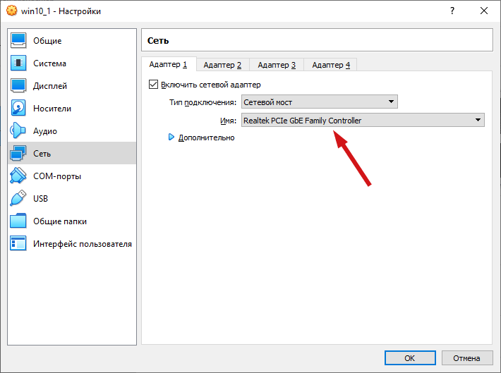
Task: Open the Имя adapter name dropdown
Action: (363, 120)
